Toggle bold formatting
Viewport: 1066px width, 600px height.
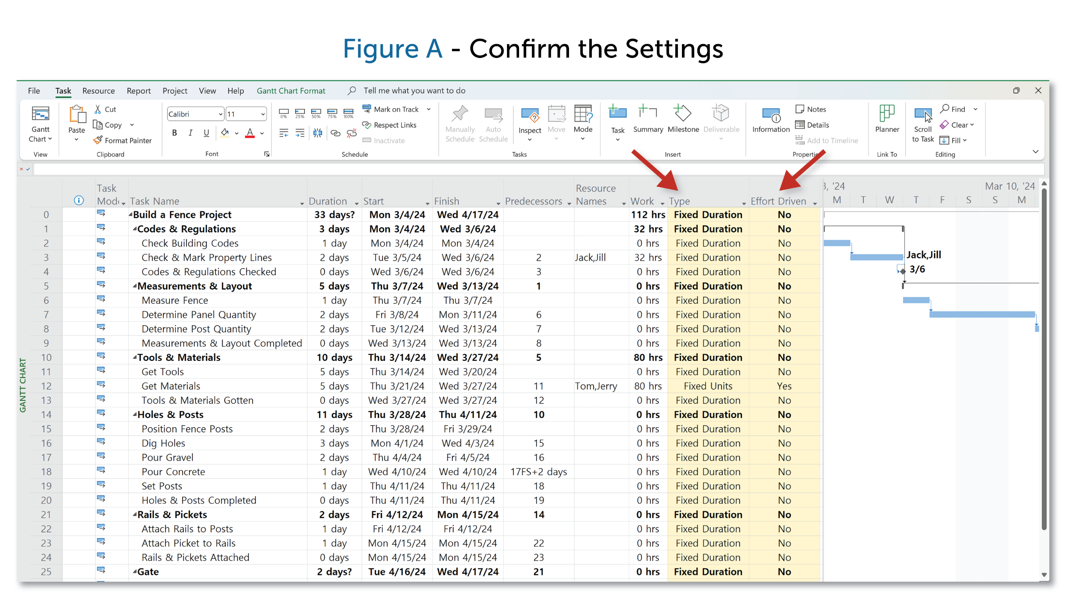[175, 133]
